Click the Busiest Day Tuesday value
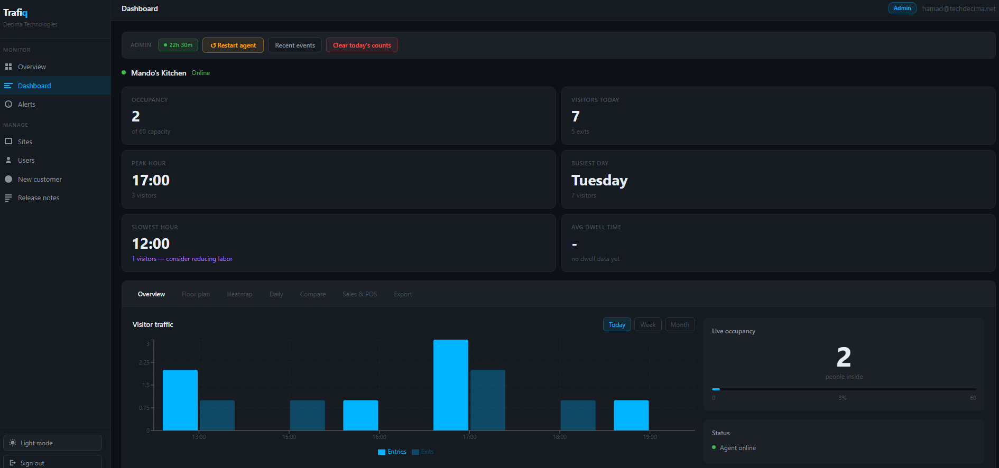 [x=599, y=181]
